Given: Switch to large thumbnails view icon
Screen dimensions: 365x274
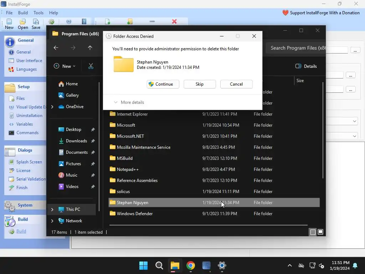Looking at the screenshot, I should point(320,232).
